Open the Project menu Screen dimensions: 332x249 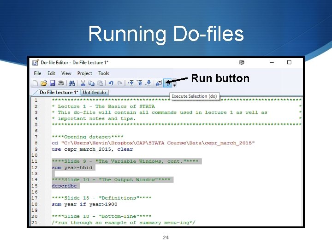(x=84, y=73)
